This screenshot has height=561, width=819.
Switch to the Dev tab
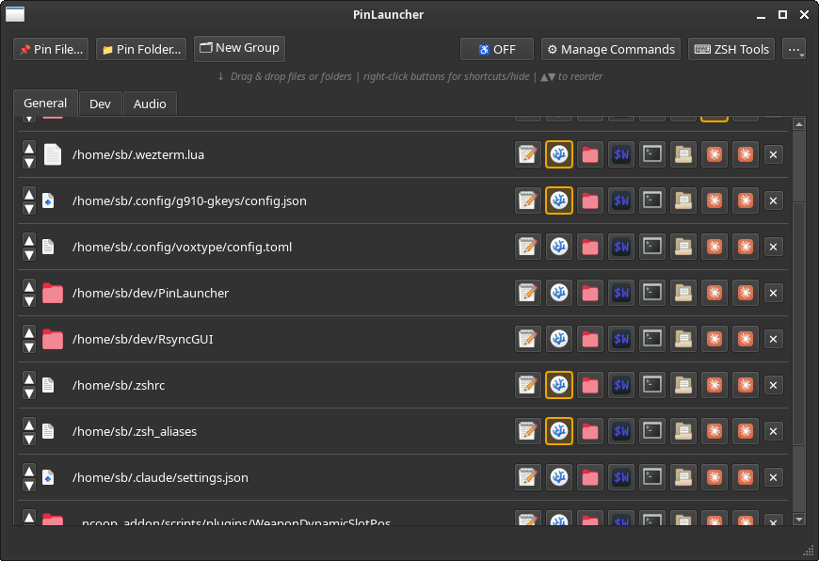[x=100, y=104]
